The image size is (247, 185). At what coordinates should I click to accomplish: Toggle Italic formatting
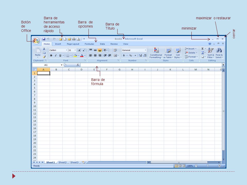pos(56,55)
